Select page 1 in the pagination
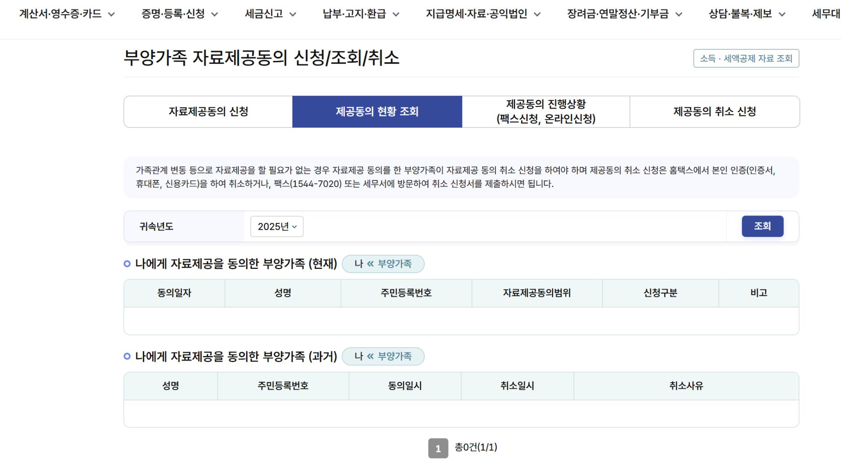Viewport: 841px width, 462px height. [438, 448]
